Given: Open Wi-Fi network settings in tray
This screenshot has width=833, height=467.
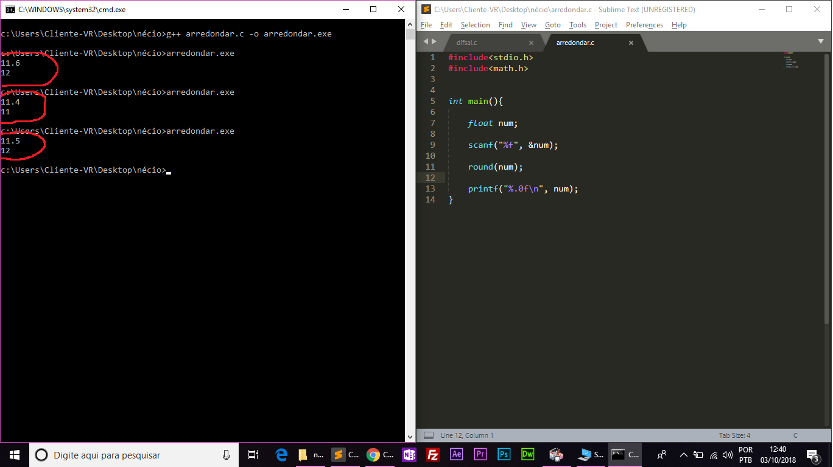Looking at the screenshot, I should click(x=714, y=455).
